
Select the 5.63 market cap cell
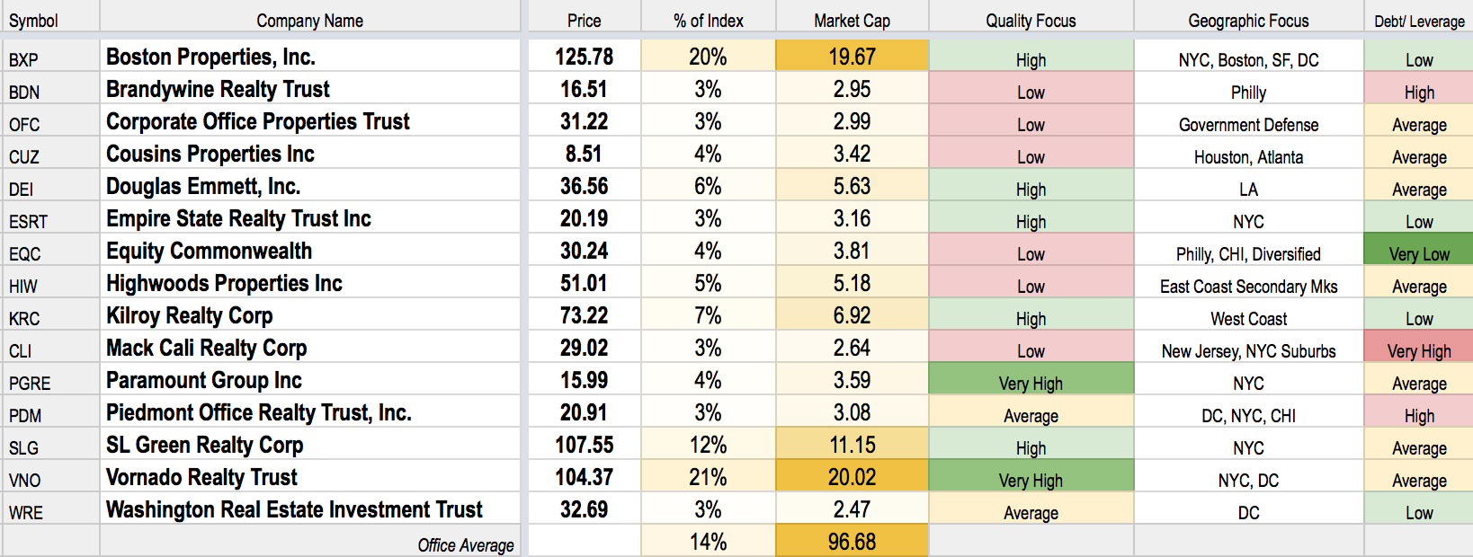click(852, 185)
